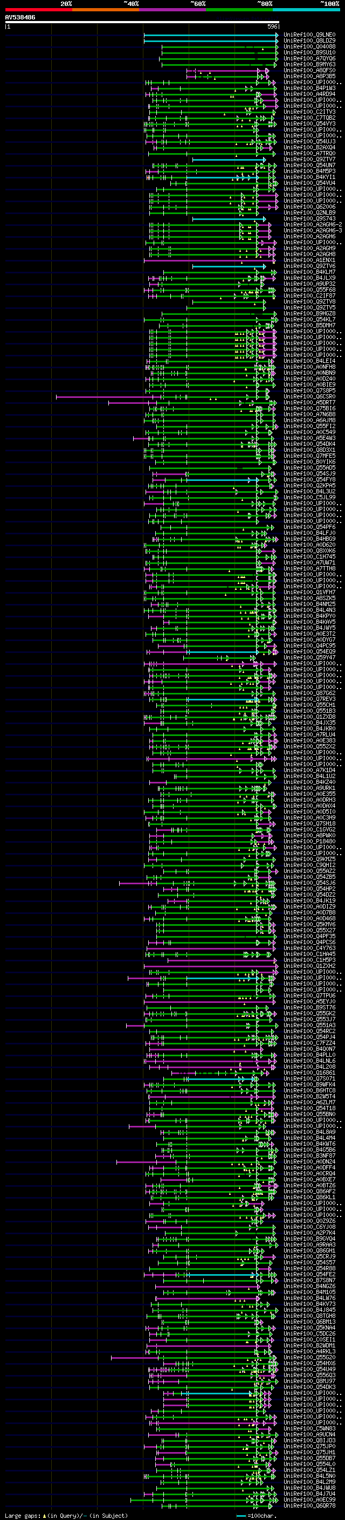Open hit UniRef100_Q8LDZ9
Image resolution: width=345 pixels, height=1520 pixels.
point(309,42)
